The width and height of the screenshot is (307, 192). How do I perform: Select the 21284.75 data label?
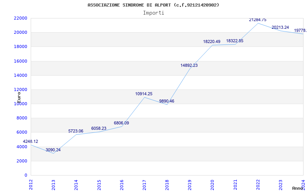257,20
